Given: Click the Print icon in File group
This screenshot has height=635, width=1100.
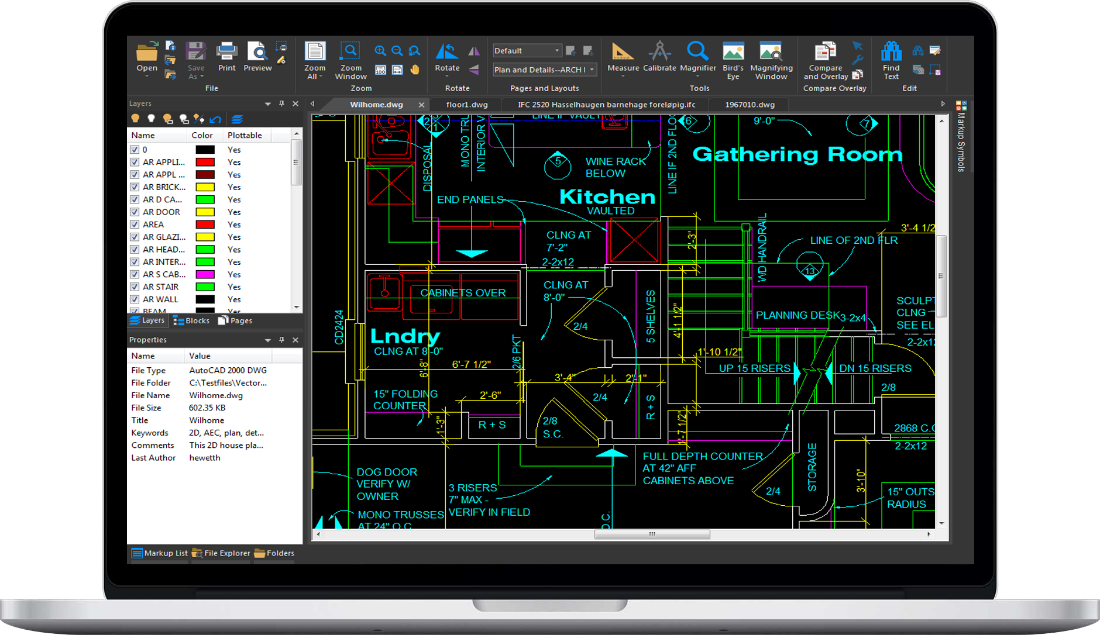Looking at the screenshot, I should [226, 51].
